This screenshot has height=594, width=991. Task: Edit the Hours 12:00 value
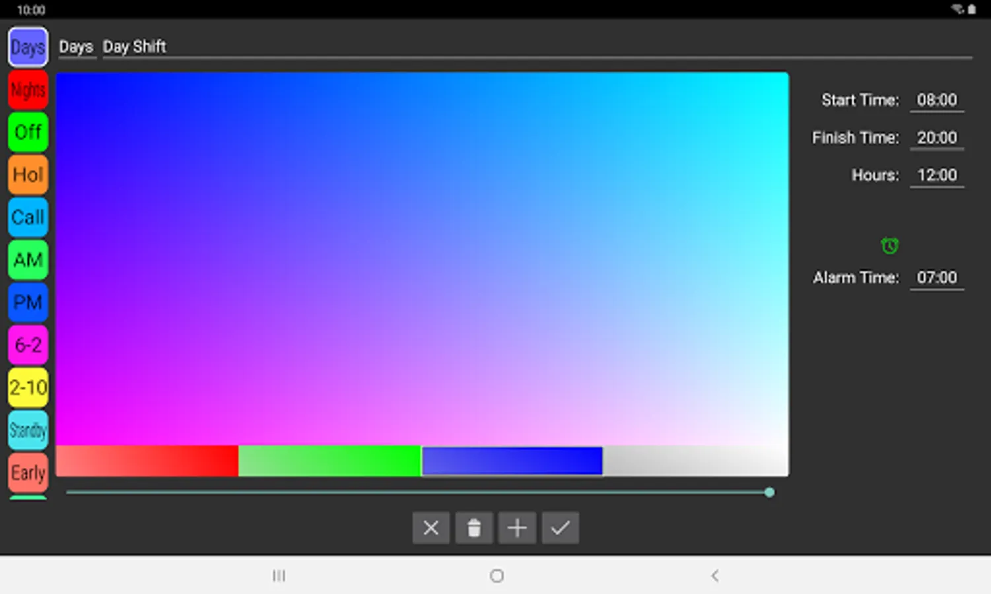[937, 176]
